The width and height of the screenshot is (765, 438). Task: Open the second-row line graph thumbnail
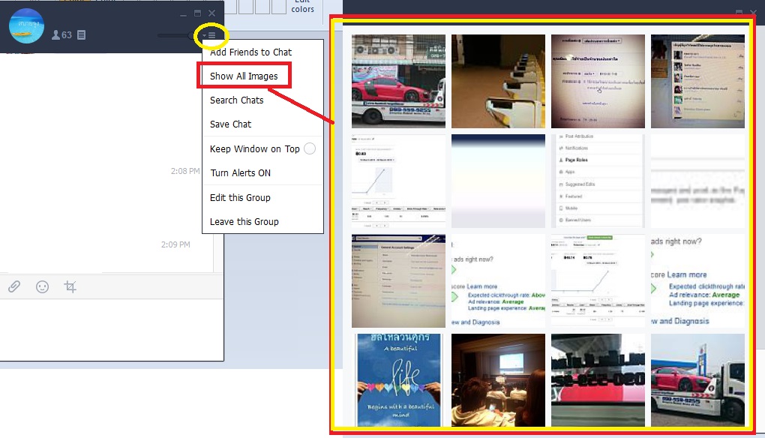tap(398, 181)
